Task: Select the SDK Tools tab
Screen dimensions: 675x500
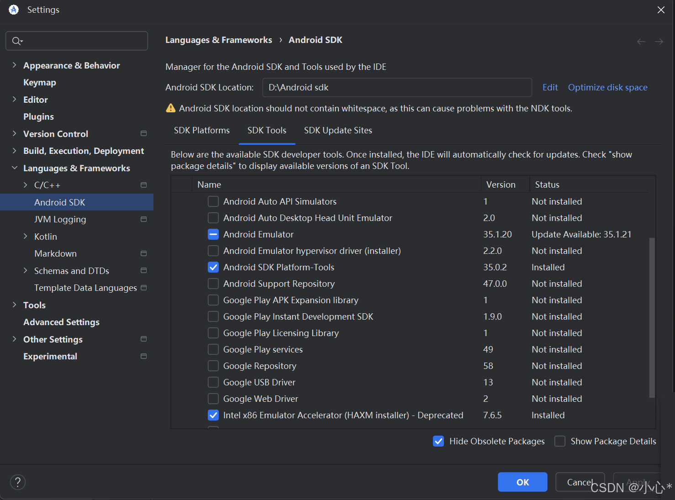Action: 267,130
